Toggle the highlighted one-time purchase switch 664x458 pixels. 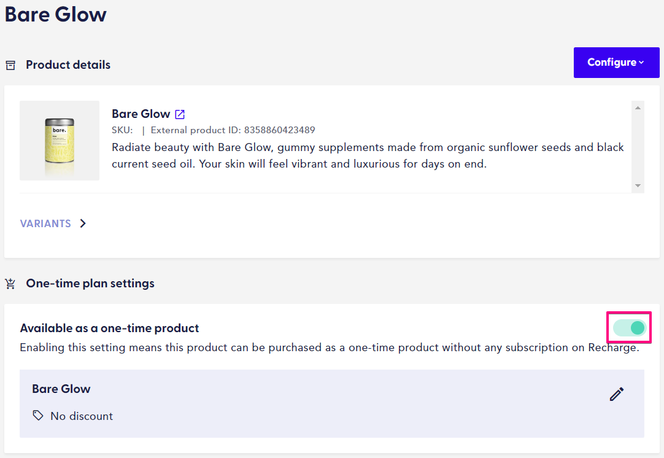click(628, 328)
